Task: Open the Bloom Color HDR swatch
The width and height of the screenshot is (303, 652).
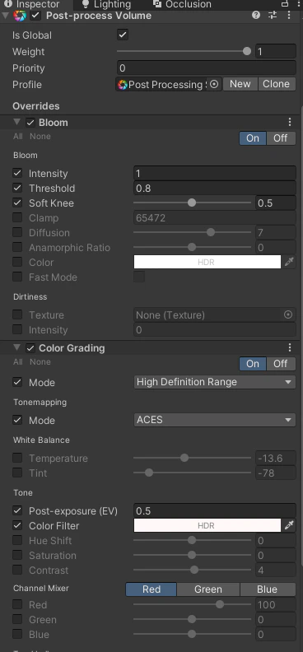Action: pyautogui.click(x=207, y=262)
